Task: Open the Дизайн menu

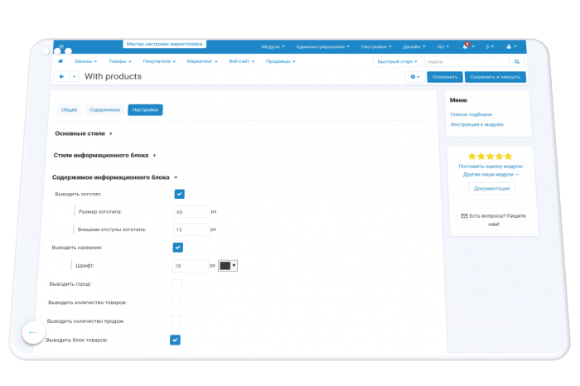Action: [x=414, y=46]
